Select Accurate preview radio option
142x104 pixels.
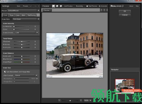point(103,6)
